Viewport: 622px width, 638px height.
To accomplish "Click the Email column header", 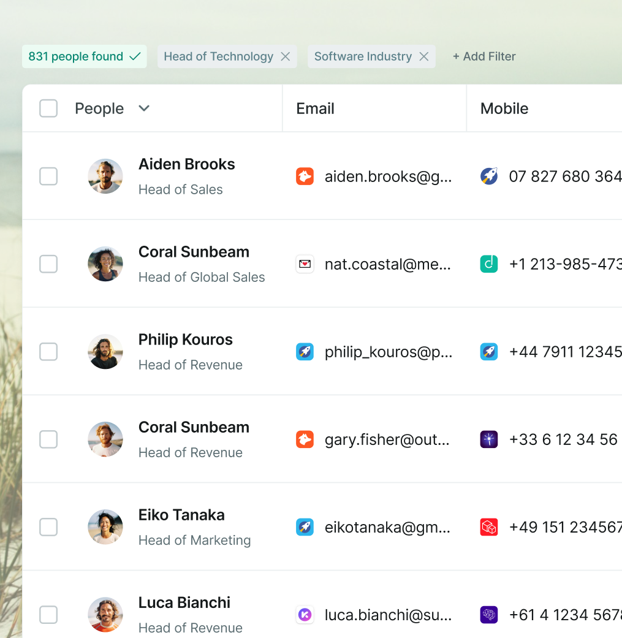I will click(315, 108).
